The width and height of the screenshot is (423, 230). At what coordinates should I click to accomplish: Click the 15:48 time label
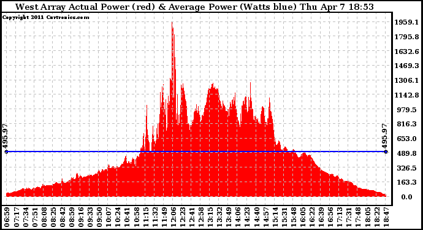(294, 217)
